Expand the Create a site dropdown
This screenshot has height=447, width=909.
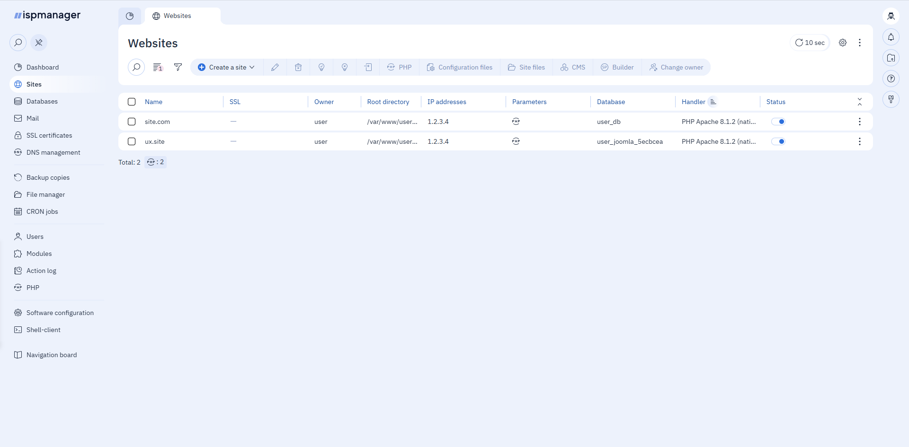(226, 67)
